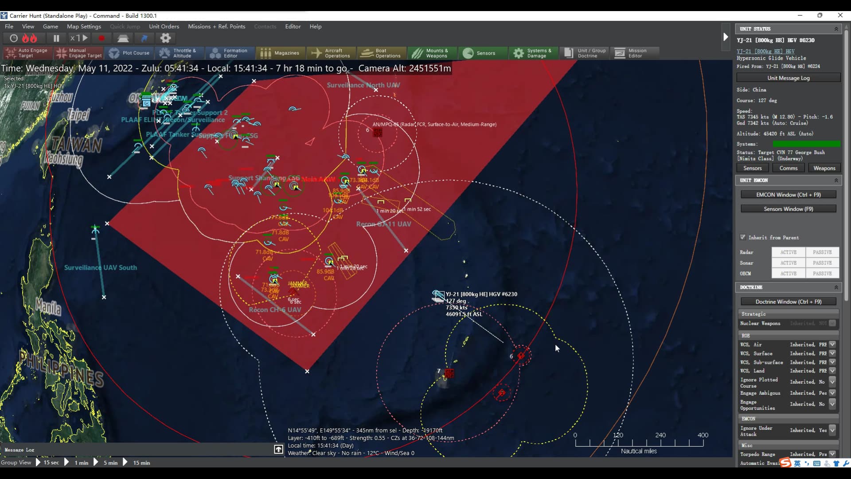Click the white arrow to collapse side panel
This screenshot has height=479, width=851.
(726, 37)
